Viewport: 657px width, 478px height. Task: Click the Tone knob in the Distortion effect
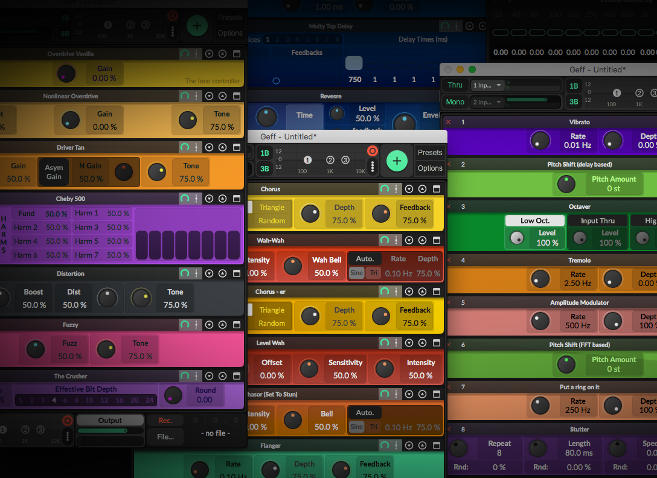[x=141, y=298]
